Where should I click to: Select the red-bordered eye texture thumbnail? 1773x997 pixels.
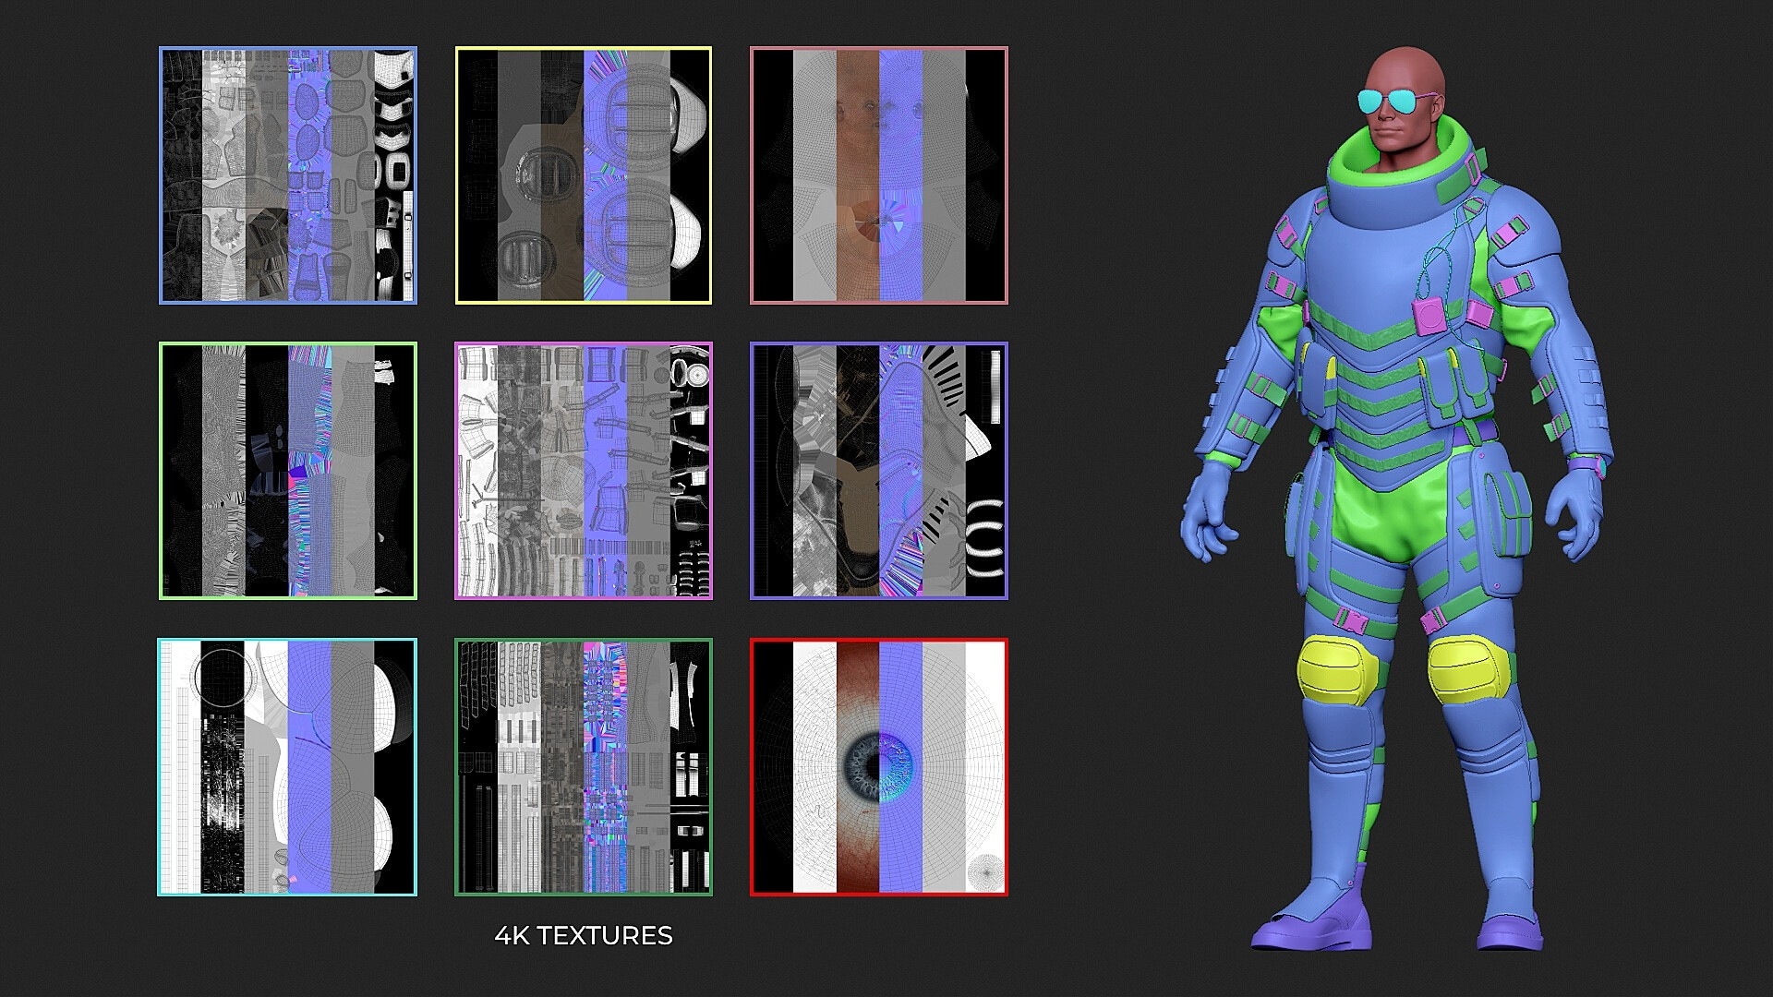879,767
